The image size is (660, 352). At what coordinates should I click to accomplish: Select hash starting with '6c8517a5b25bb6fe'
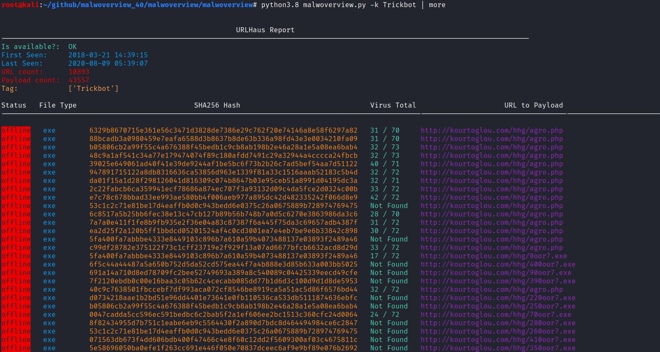tap(223, 214)
